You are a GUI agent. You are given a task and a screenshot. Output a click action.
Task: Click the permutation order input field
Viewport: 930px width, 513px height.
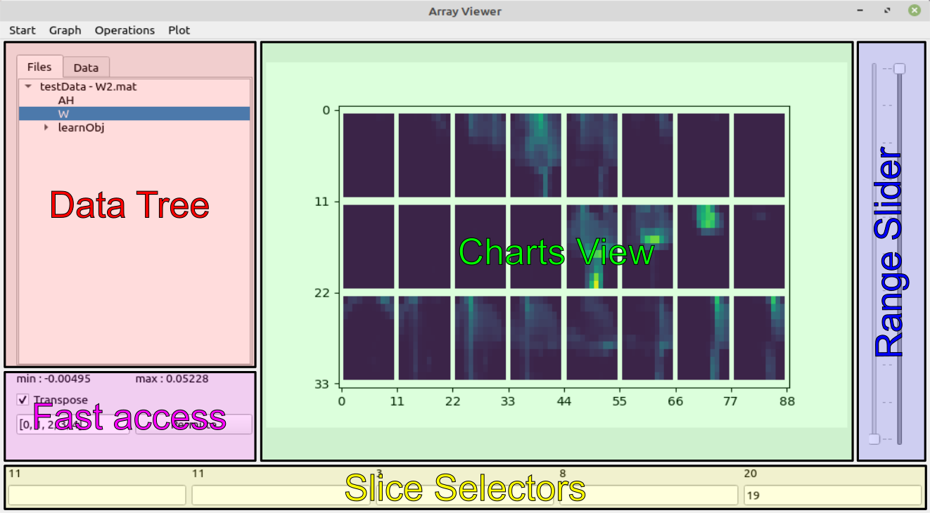pos(73,424)
